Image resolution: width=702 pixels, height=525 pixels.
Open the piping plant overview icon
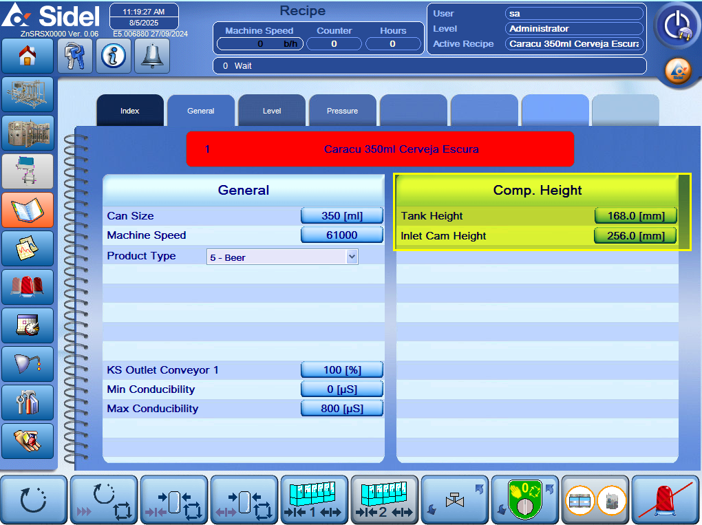[x=28, y=94]
